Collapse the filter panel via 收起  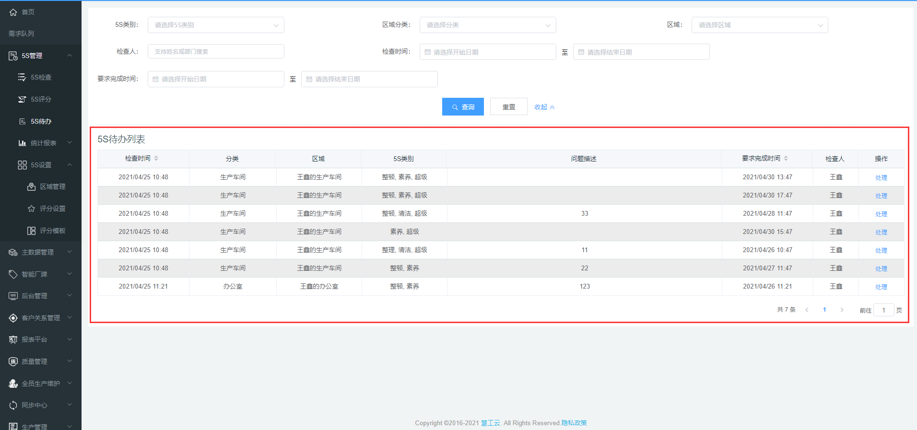pos(544,107)
